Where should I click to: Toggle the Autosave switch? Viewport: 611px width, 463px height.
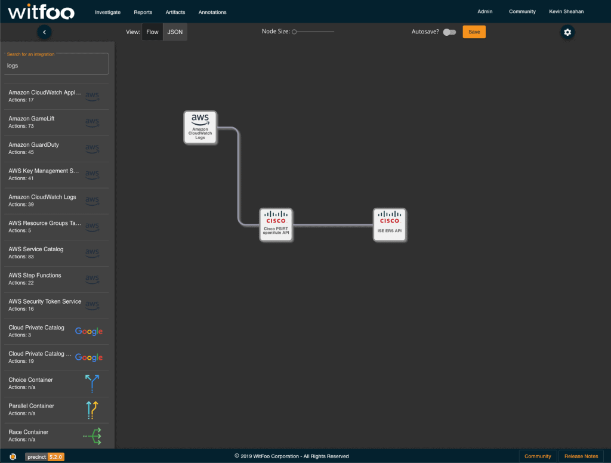449,32
